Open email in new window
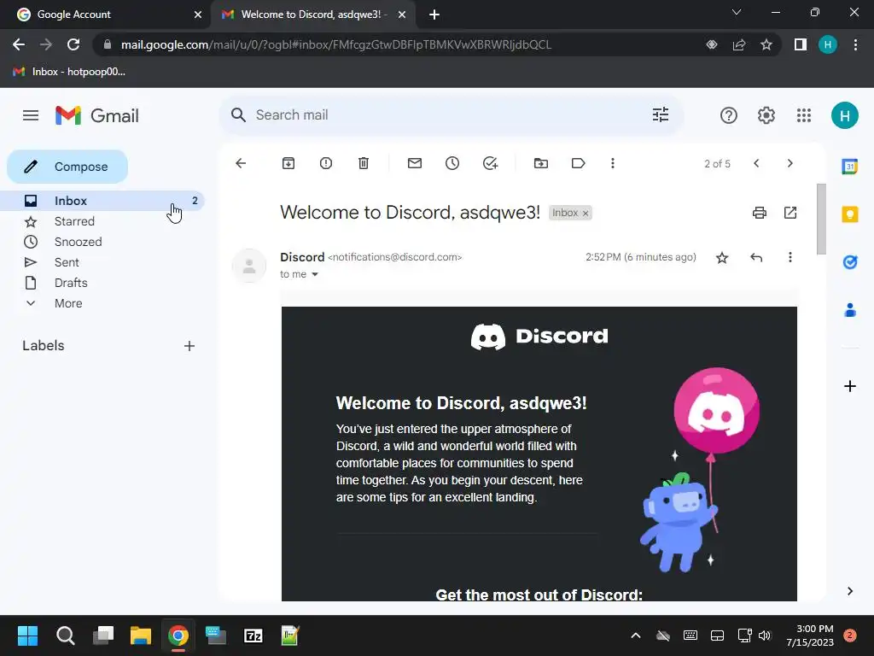This screenshot has width=874, height=656. pyautogui.click(x=790, y=213)
